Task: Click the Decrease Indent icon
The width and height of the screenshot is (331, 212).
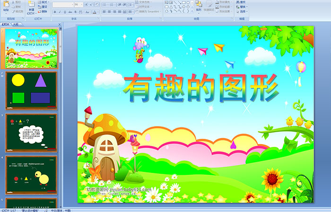Action: pos(119,4)
